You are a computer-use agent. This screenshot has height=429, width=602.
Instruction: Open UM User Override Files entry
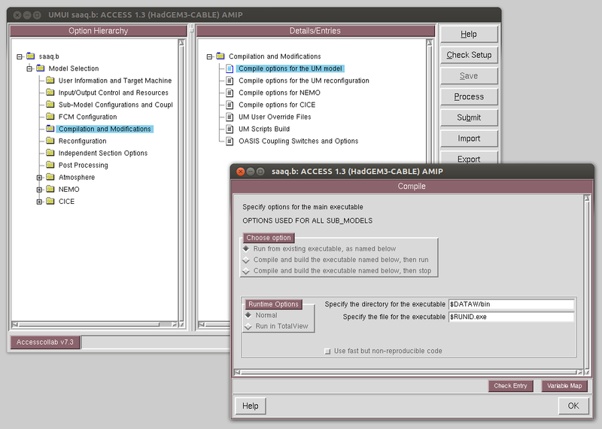click(x=275, y=117)
